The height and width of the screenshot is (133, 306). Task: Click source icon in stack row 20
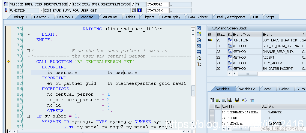point(230,68)
